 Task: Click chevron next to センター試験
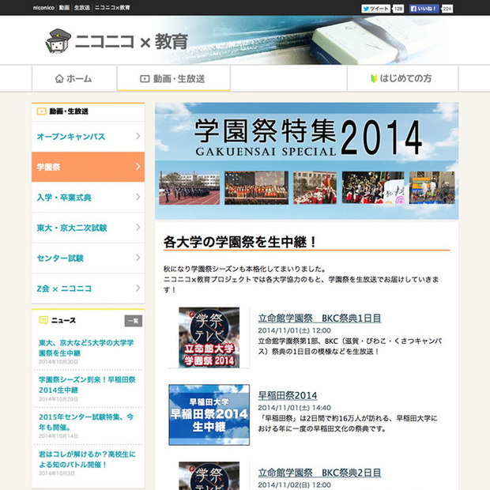click(138, 258)
